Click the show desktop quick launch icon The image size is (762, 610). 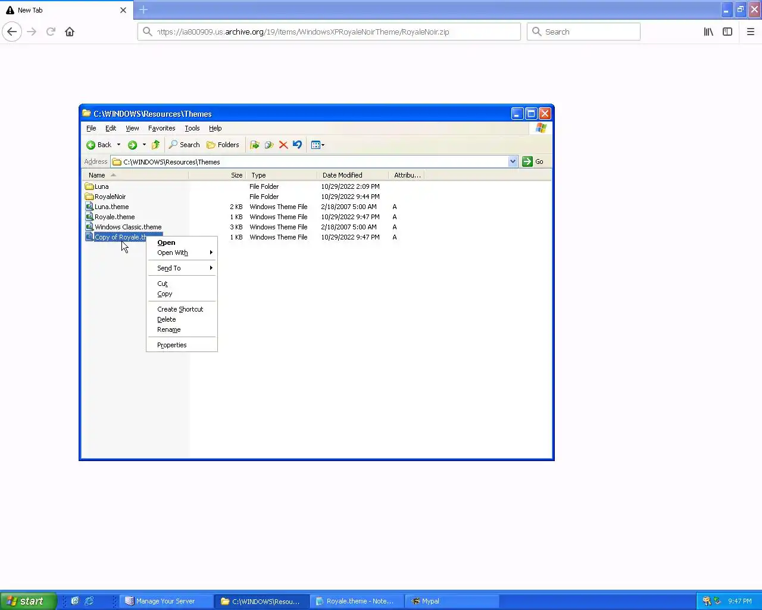(x=74, y=601)
